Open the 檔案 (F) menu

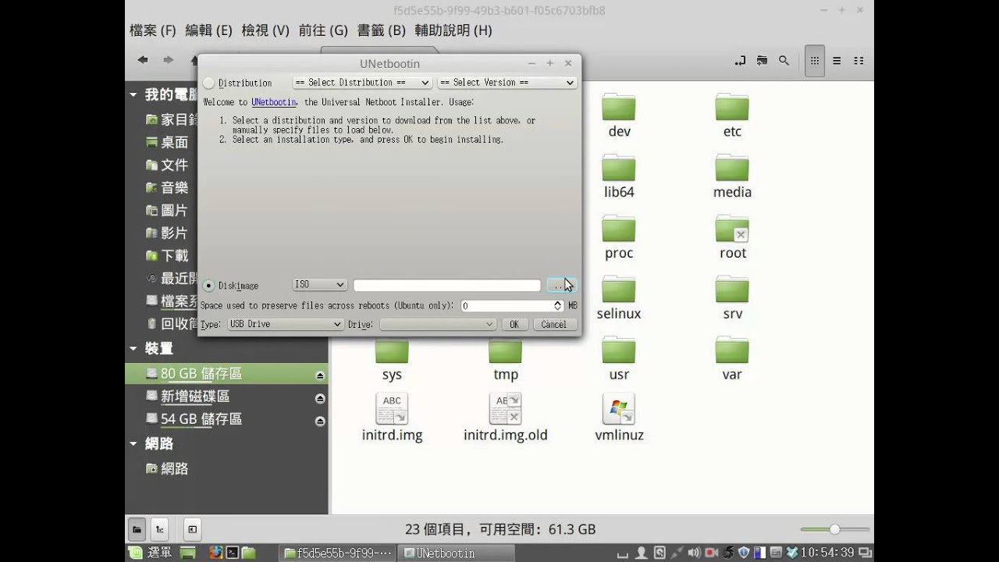coord(152,30)
